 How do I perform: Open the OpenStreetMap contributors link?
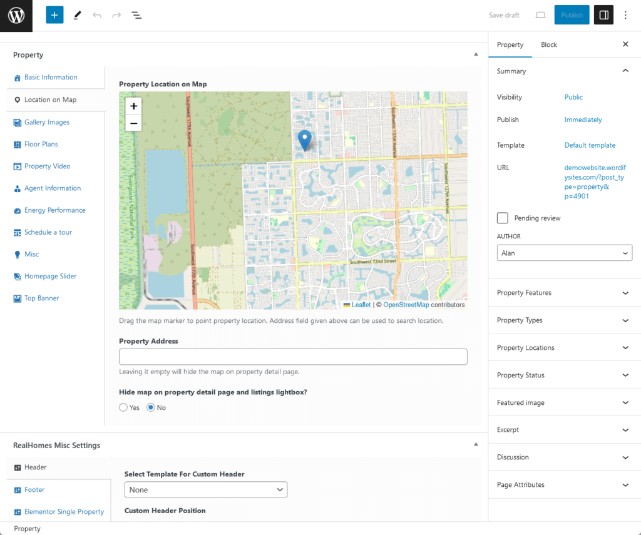coord(404,305)
